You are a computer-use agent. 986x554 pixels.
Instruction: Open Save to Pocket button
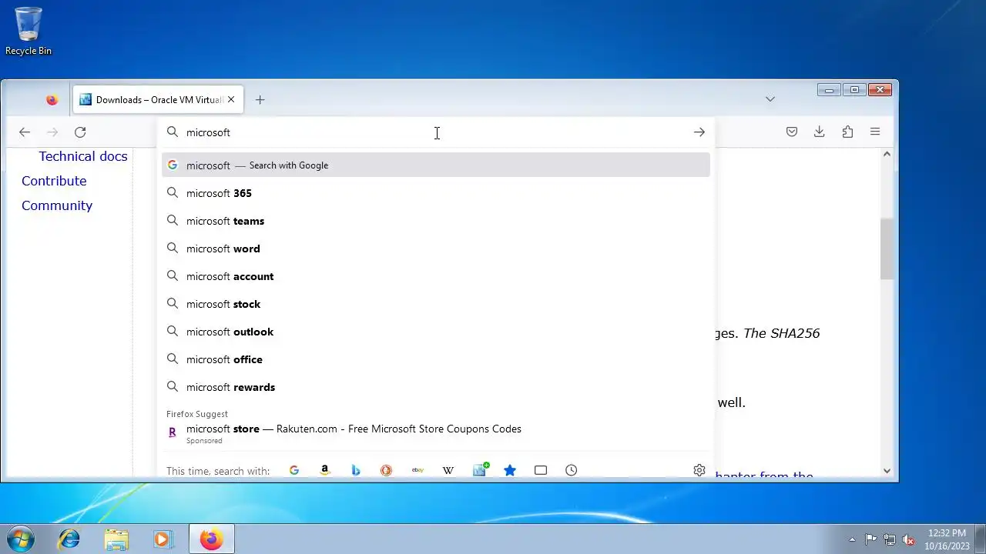tap(792, 132)
